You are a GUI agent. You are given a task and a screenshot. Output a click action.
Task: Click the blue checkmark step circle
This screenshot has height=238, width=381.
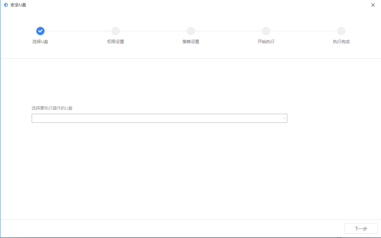point(40,31)
